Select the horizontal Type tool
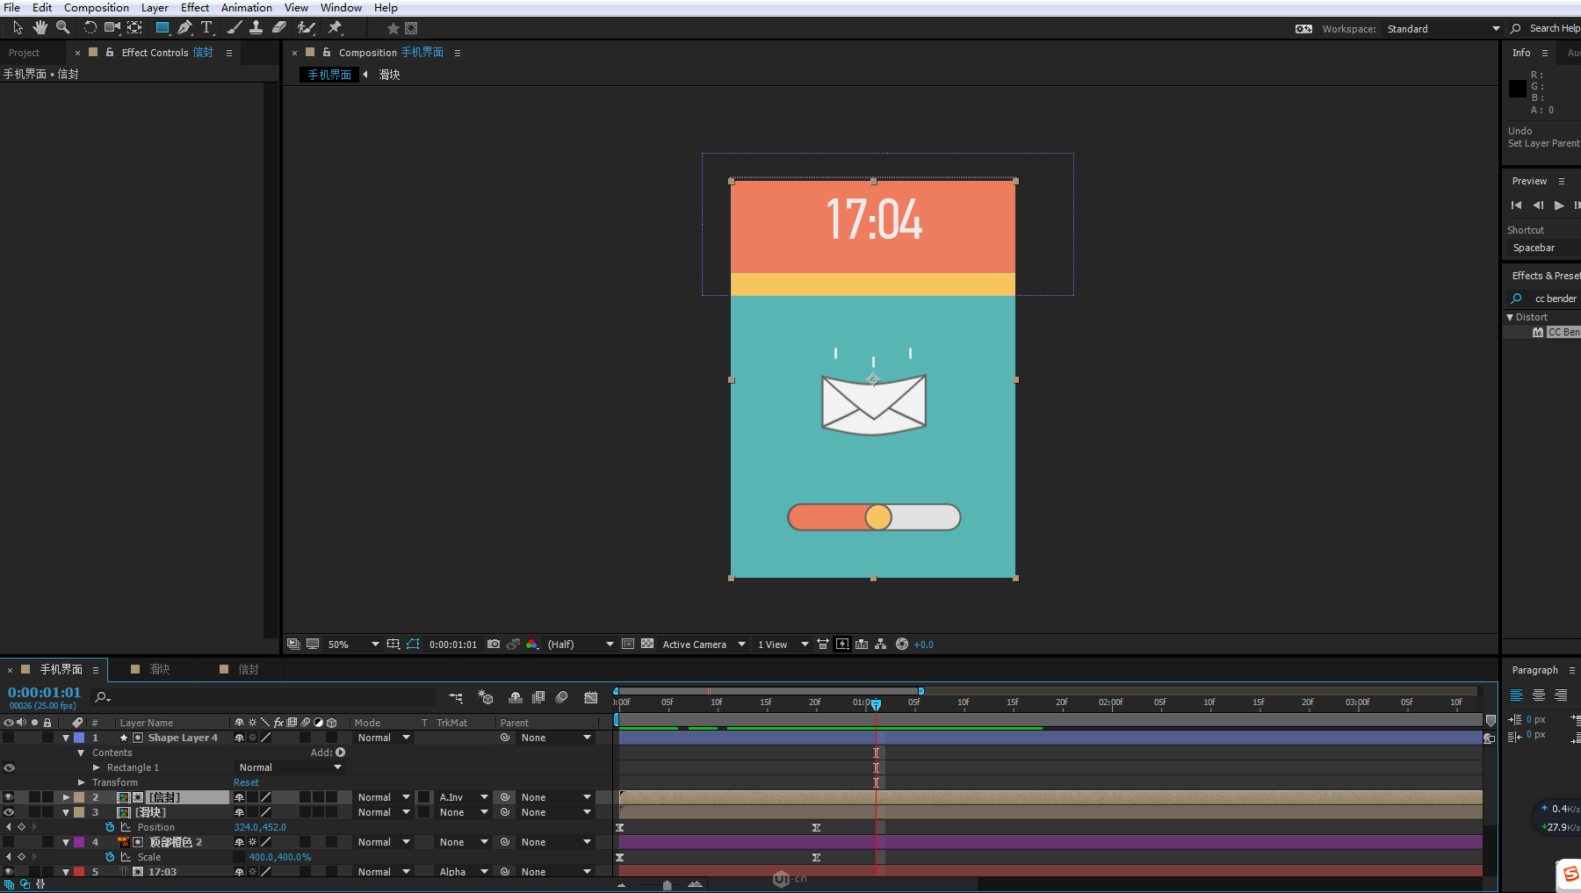1581x893 pixels. (206, 28)
